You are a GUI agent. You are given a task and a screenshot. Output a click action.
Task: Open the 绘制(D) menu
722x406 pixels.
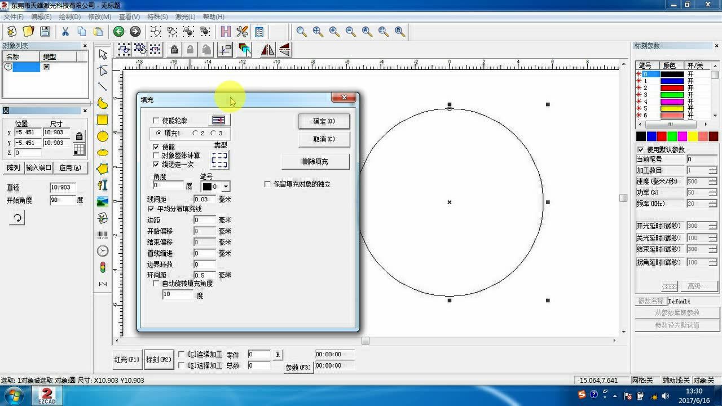point(70,17)
